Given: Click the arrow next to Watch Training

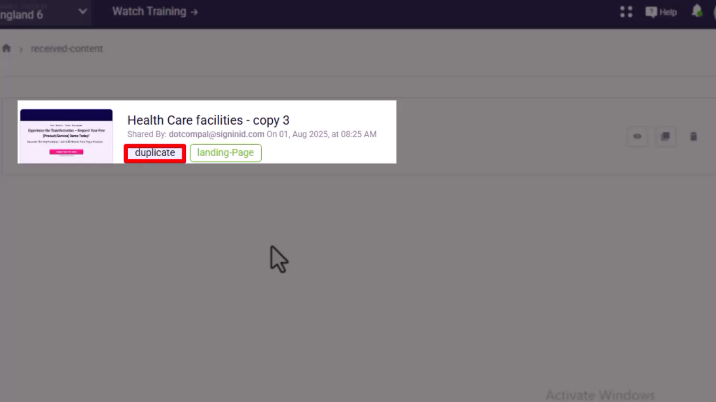Looking at the screenshot, I should pyautogui.click(x=194, y=12).
